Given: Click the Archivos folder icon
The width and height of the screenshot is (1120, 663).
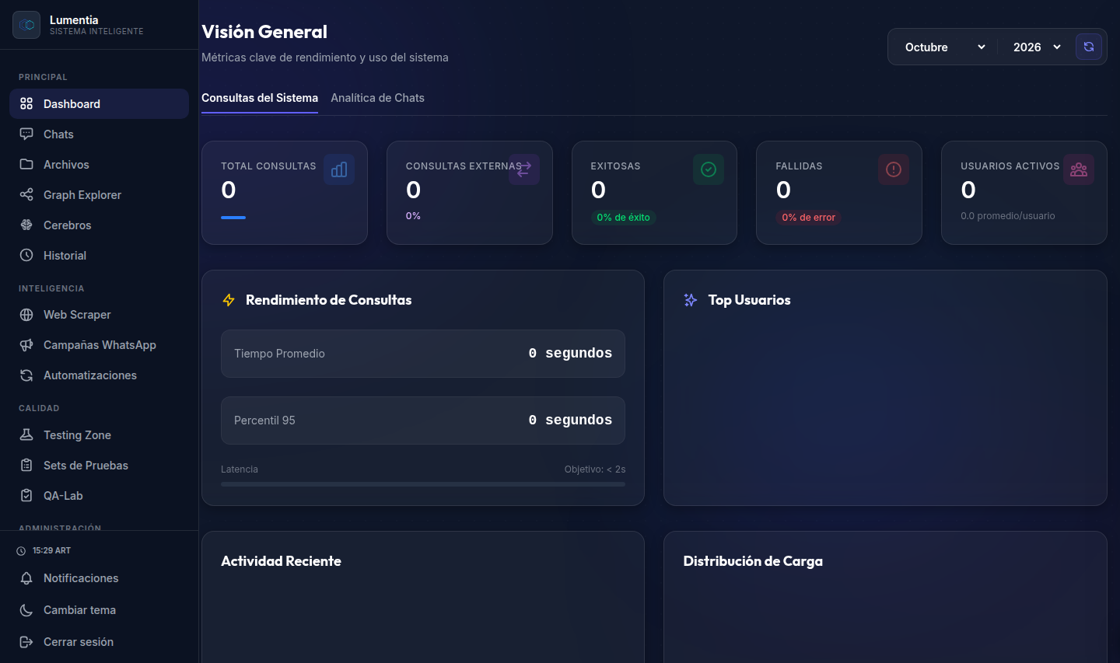Looking at the screenshot, I should tap(26, 165).
